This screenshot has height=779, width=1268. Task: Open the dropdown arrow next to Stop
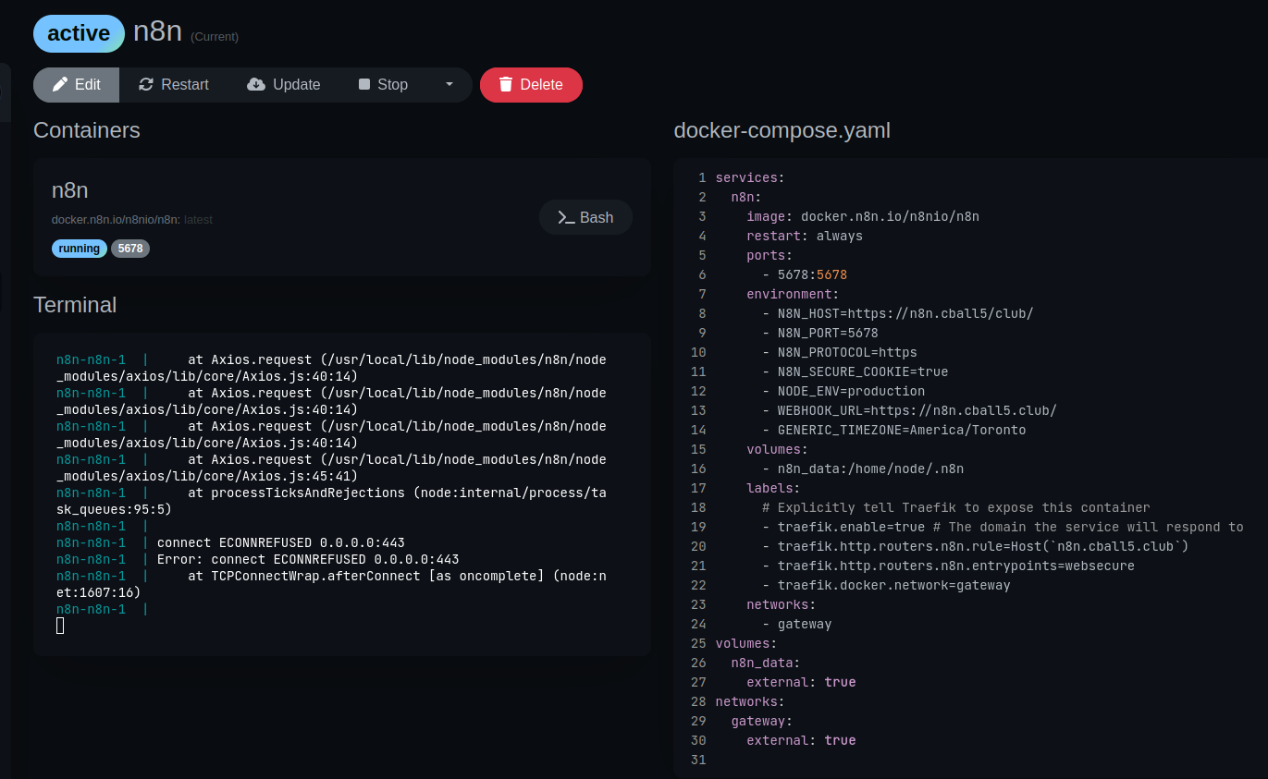click(449, 85)
